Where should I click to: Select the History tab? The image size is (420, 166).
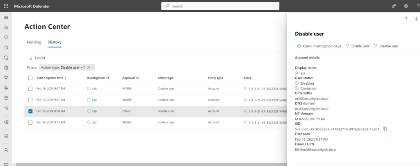pos(55,42)
